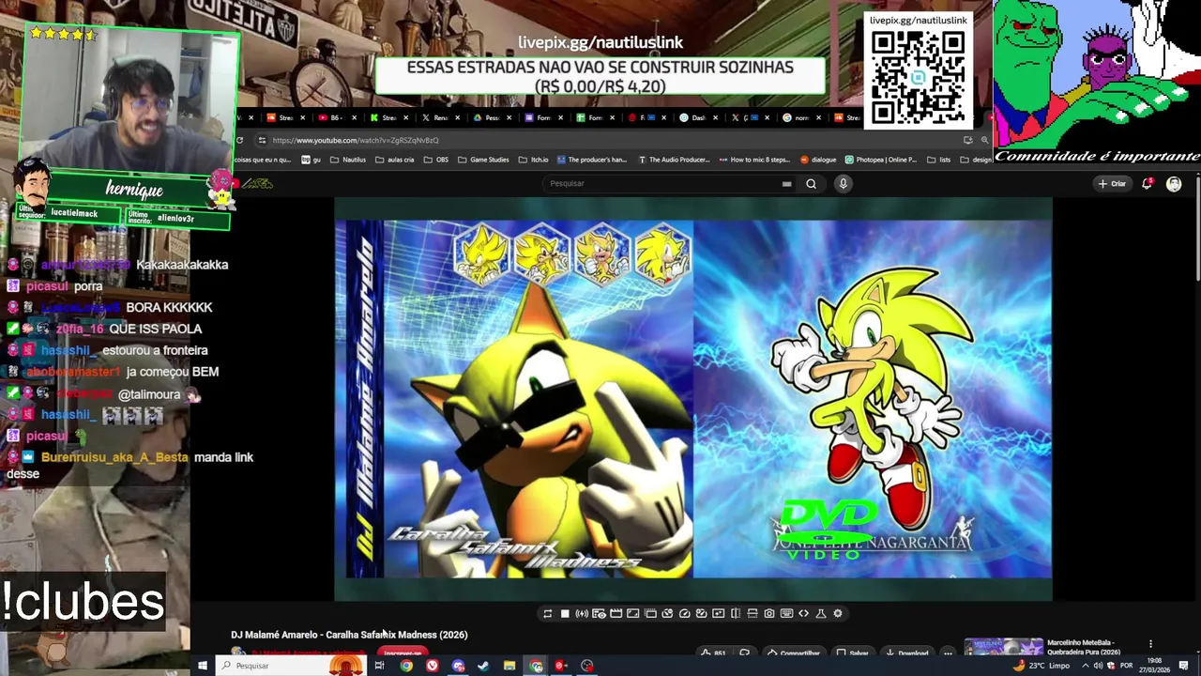The height and width of the screenshot is (676, 1201).
Task: Open the Windows Start menu
Action: tap(202, 666)
